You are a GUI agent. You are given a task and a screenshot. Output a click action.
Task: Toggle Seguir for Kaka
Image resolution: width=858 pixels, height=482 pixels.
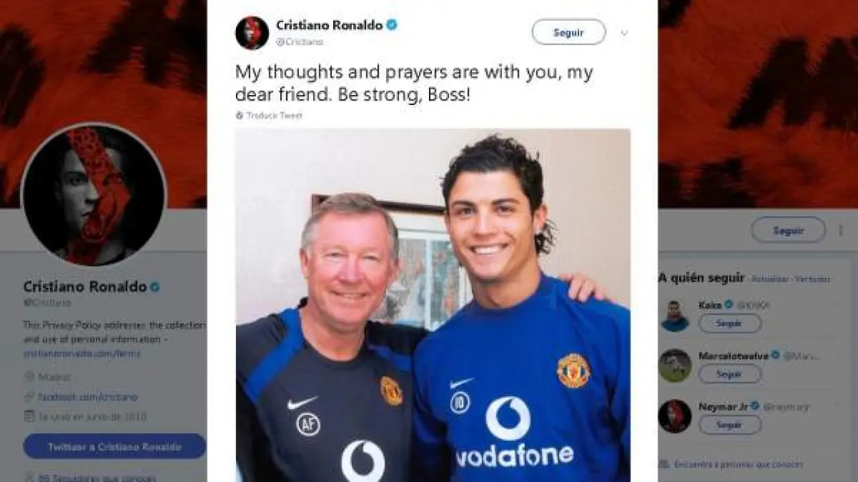729,323
